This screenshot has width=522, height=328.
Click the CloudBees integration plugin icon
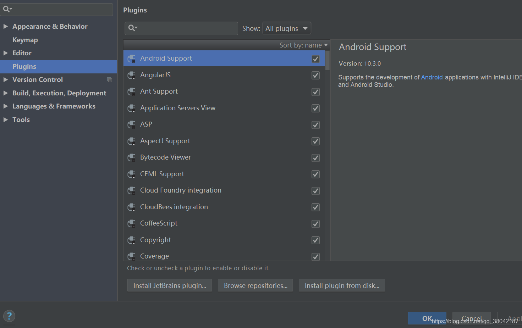coord(131,207)
